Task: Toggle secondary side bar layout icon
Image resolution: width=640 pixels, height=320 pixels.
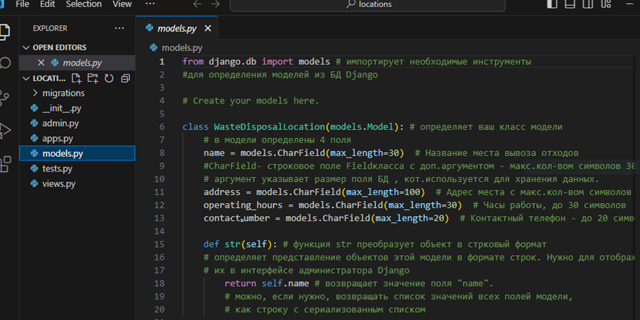Action: tap(588, 4)
